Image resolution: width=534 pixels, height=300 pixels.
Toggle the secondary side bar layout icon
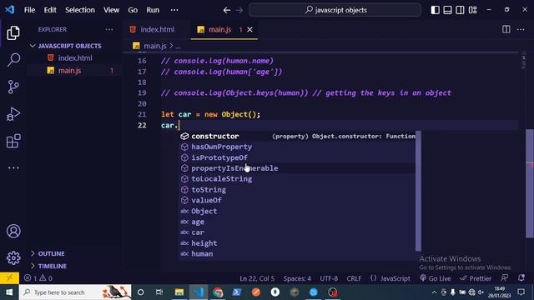[x=460, y=10]
